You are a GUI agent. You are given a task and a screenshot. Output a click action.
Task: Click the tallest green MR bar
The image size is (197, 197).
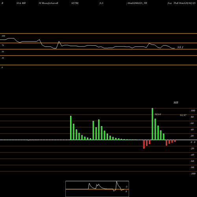point(152,124)
